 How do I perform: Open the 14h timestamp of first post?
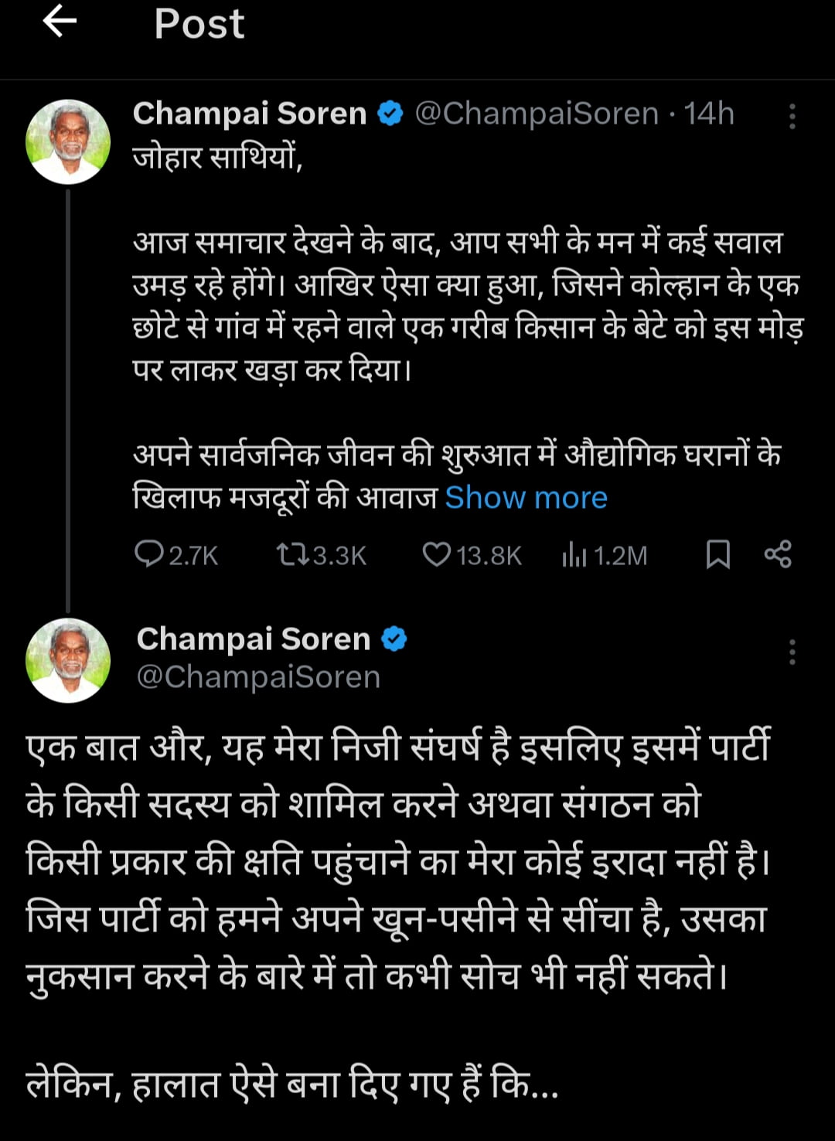pos(709,114)
